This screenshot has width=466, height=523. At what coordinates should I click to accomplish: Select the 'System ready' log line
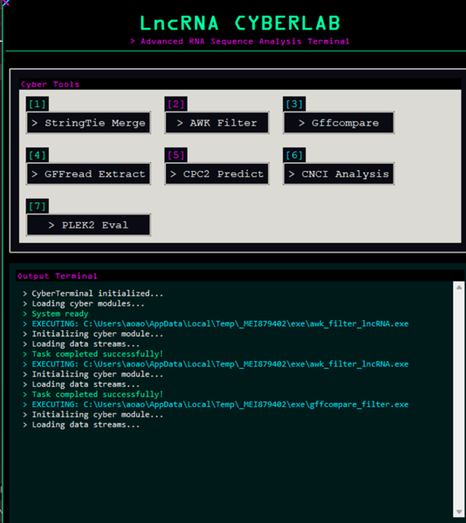point(55,313)
